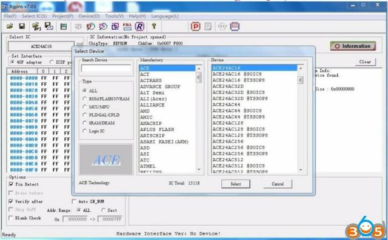Click the R read chip icon

[139, 27]
